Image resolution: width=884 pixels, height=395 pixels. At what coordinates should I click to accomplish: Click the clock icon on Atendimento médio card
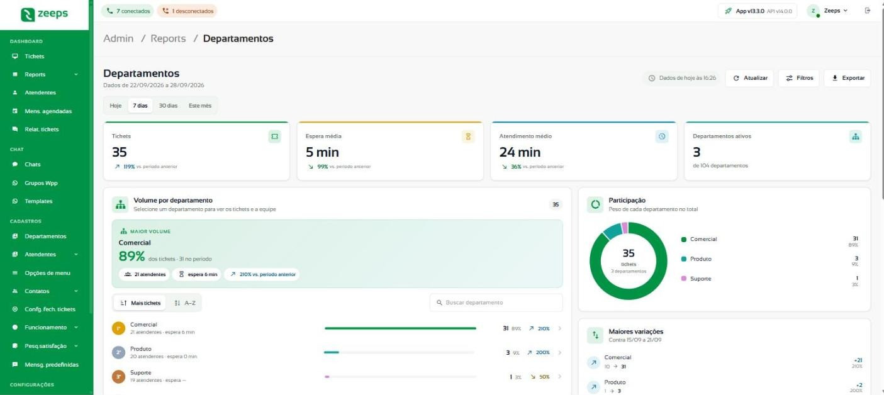661,136
